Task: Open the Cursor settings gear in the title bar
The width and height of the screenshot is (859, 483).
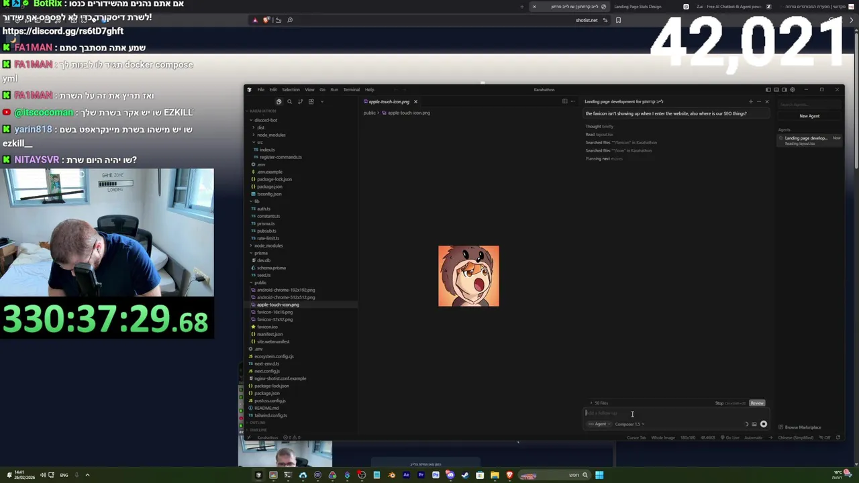Action: (x=793, y=89)
